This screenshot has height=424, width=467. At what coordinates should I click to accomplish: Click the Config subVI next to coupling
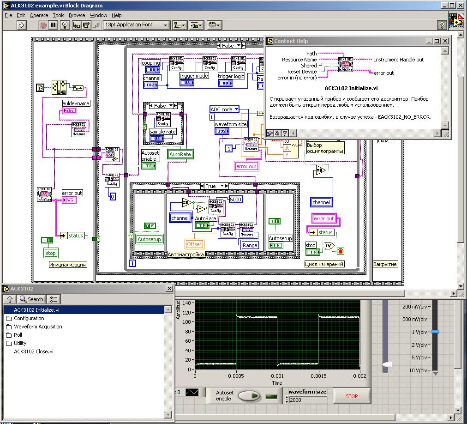tap(177, 64)
